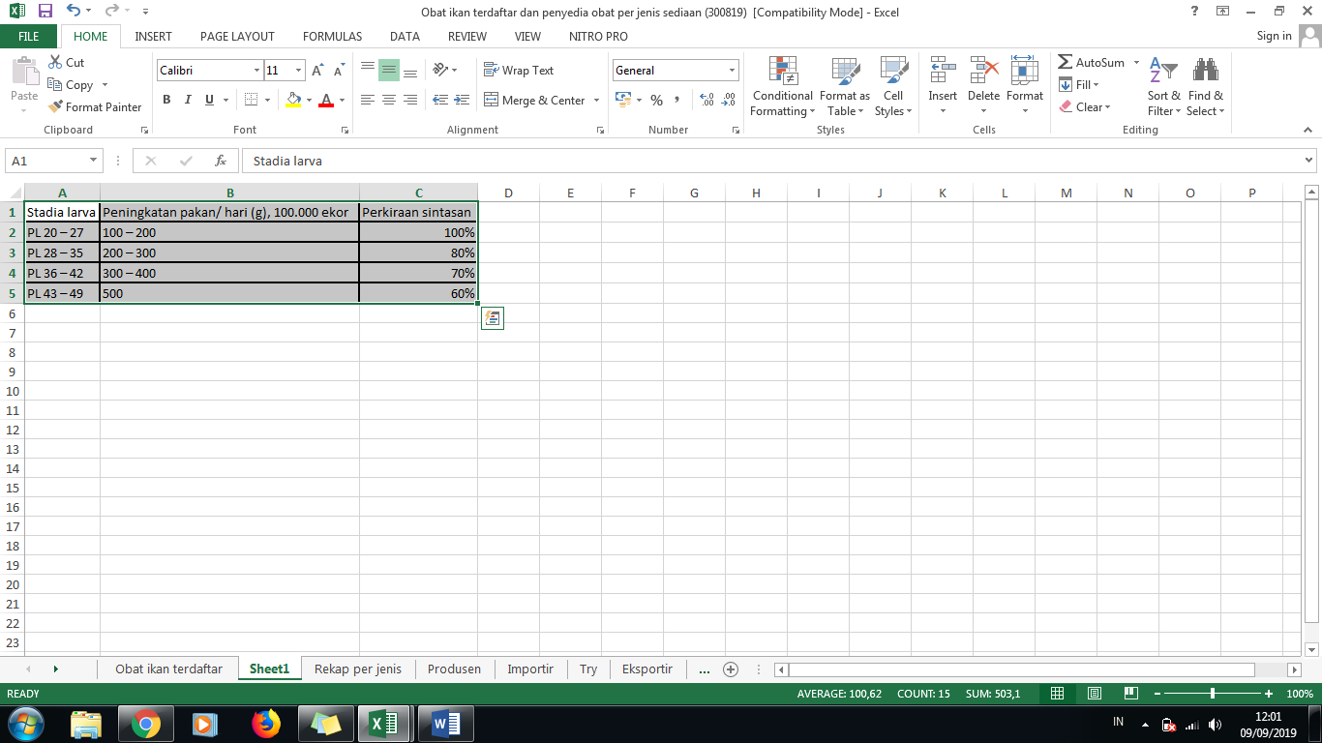1322x743 pixels.
Task: Open the PAGE LAYOUT ribbon tab
Action: pyautogui.click(x=237, y=36)
